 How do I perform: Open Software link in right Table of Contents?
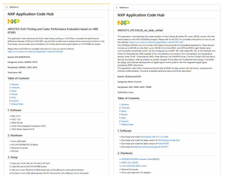point(125,104)
